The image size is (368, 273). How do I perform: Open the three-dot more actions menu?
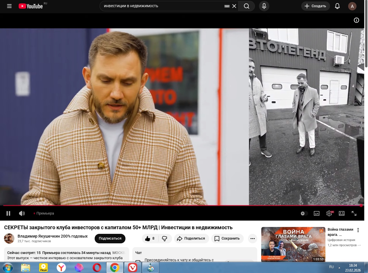tap(253, 238)
